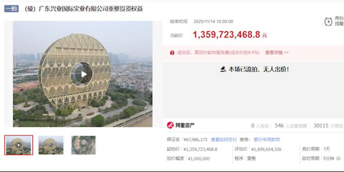Click the 0 人报名 count

(260, 126)
